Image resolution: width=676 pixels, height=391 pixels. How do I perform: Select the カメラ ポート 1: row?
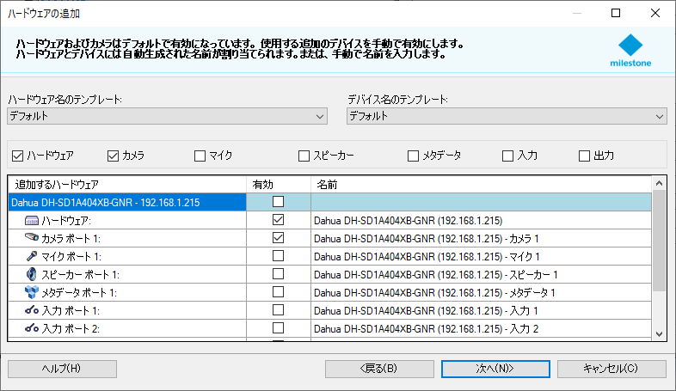coord(127,239)
